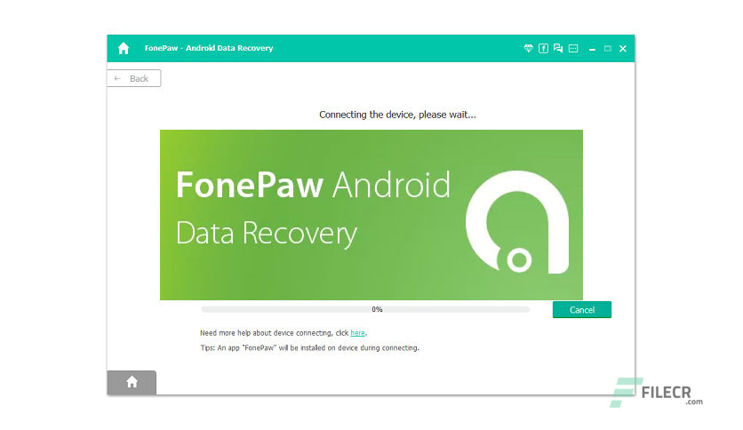Open the 'here' help link
The width and height of the screenshot is (743, 430).
(358, 333)
